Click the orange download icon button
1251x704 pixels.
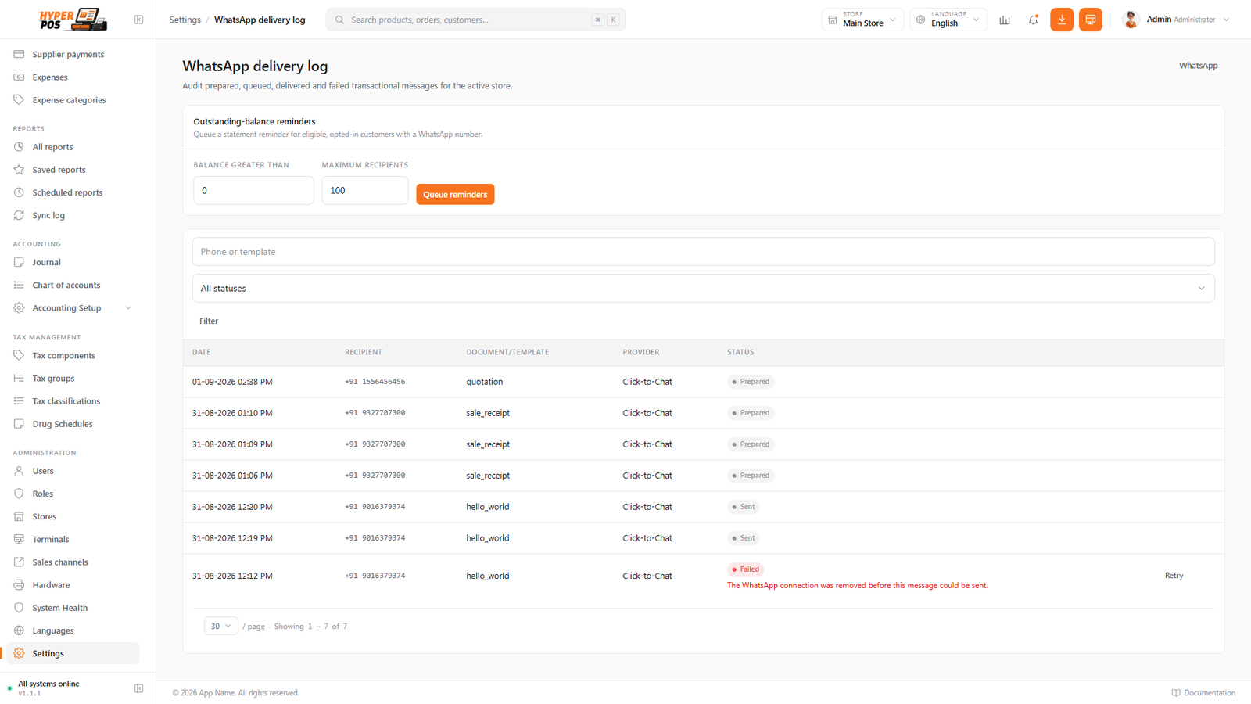pyautogui.click(x=1062, y=20)
